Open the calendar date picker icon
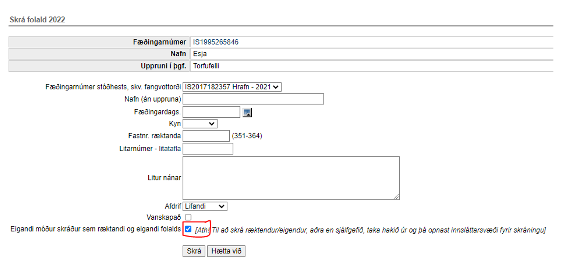Viewport: 565px width, 263px height. coord(247,112)
